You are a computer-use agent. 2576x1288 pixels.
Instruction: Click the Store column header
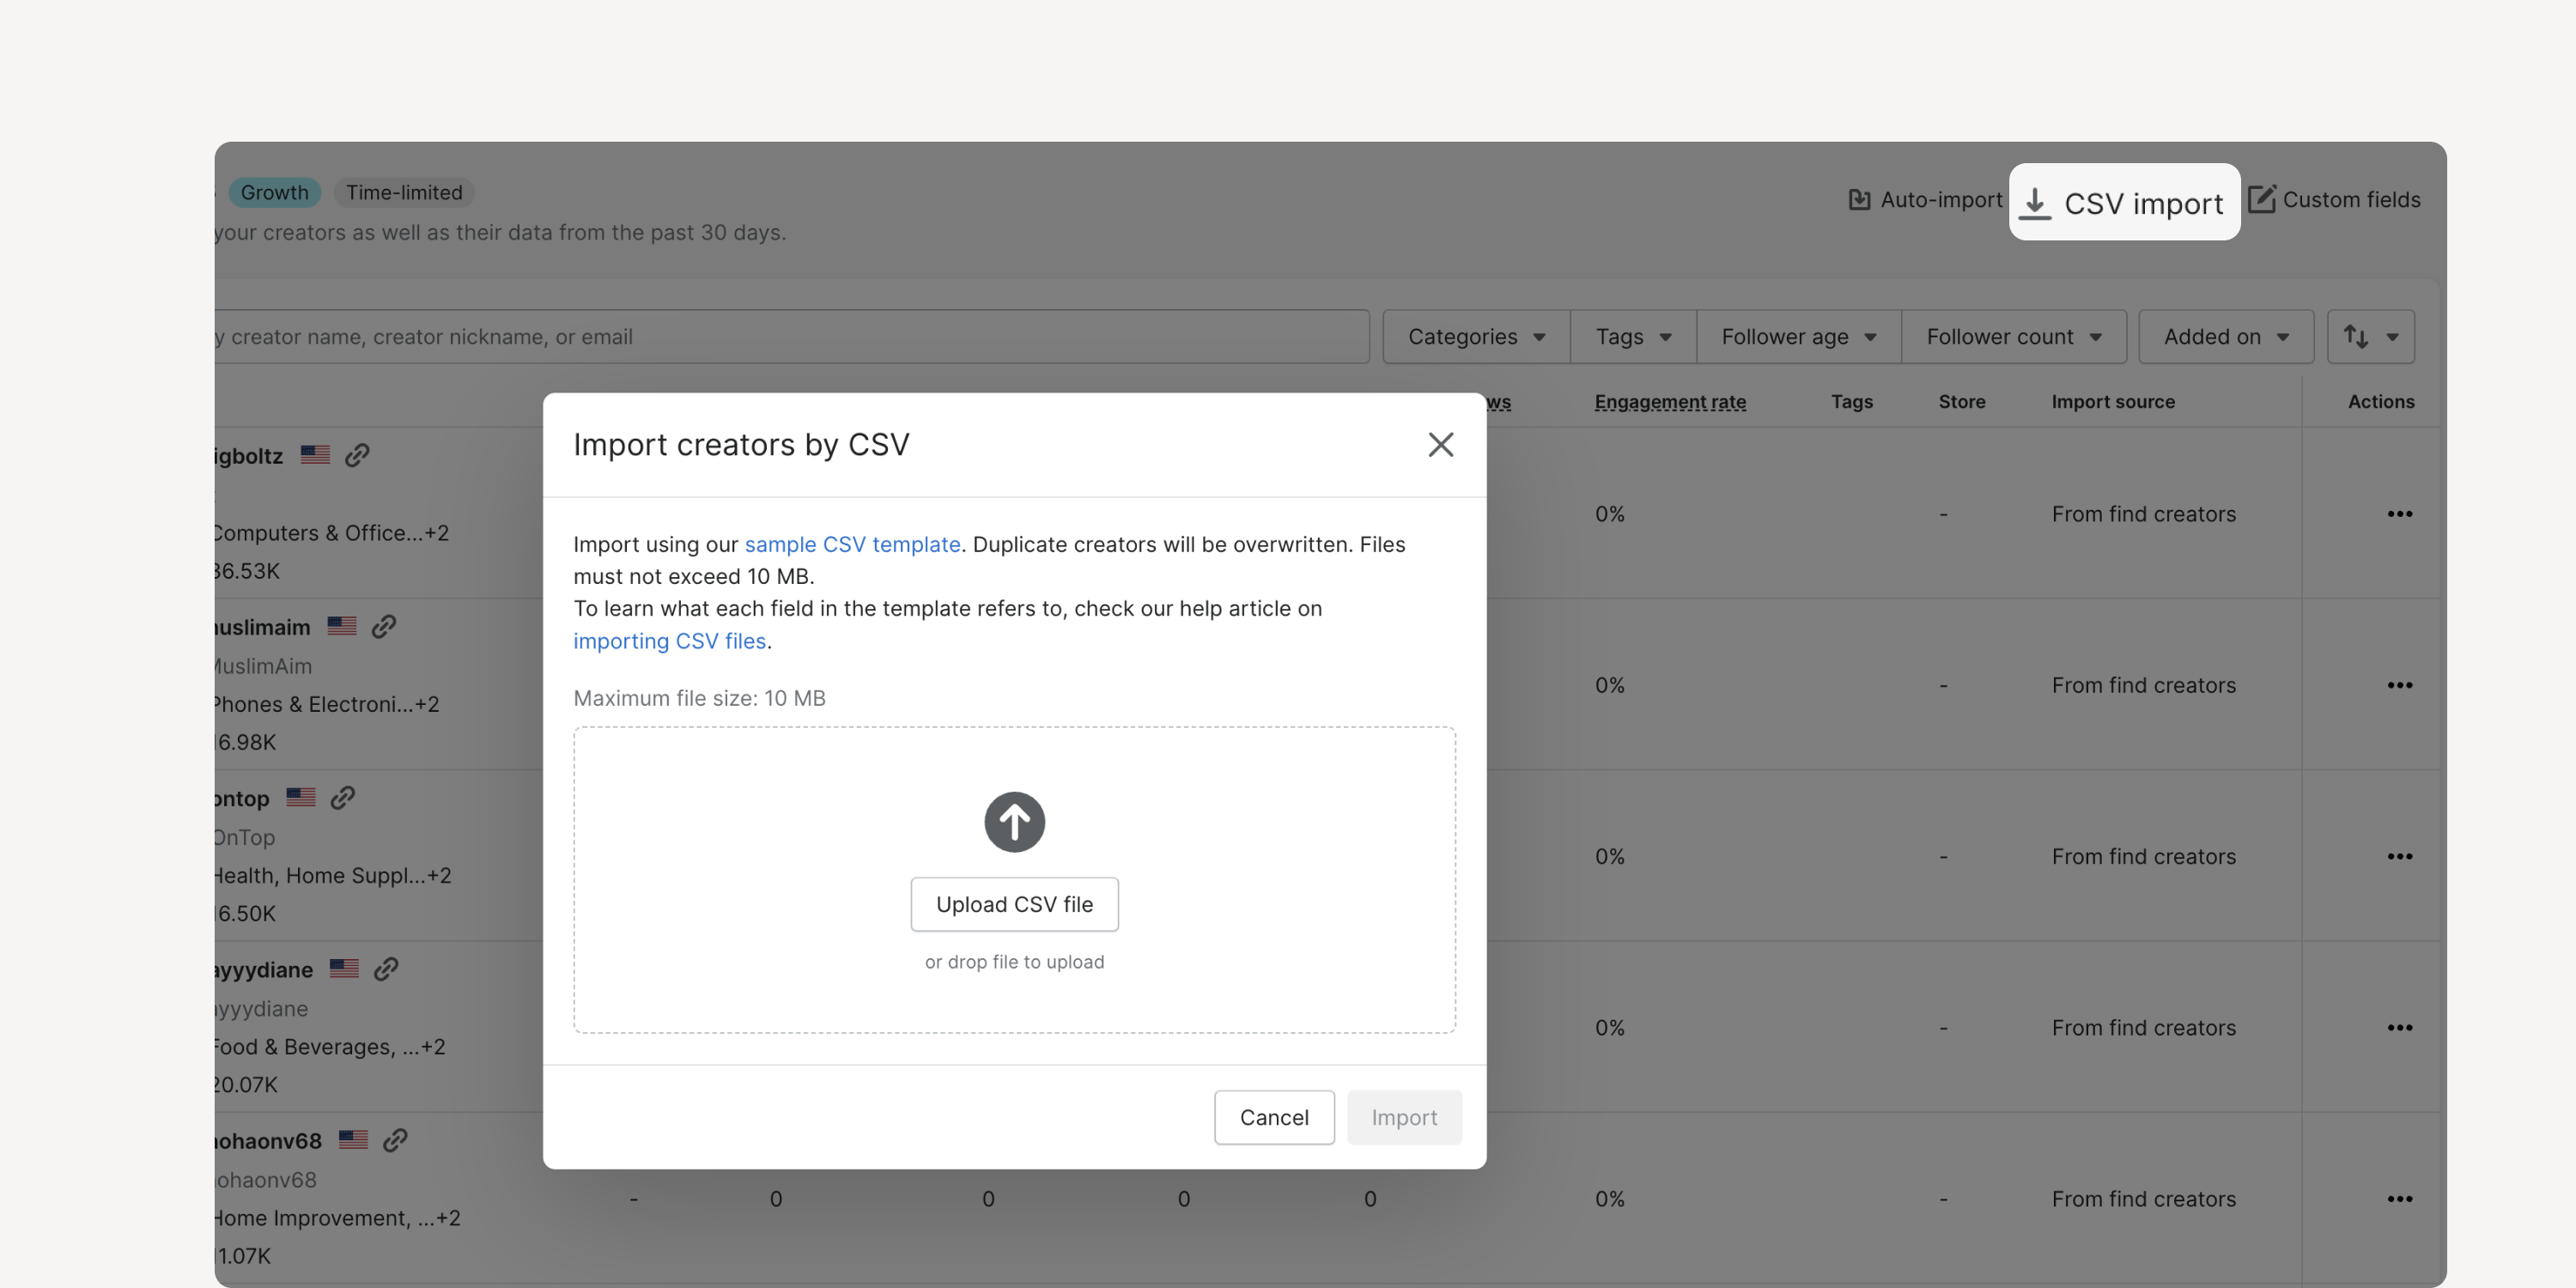point(1962,401)
